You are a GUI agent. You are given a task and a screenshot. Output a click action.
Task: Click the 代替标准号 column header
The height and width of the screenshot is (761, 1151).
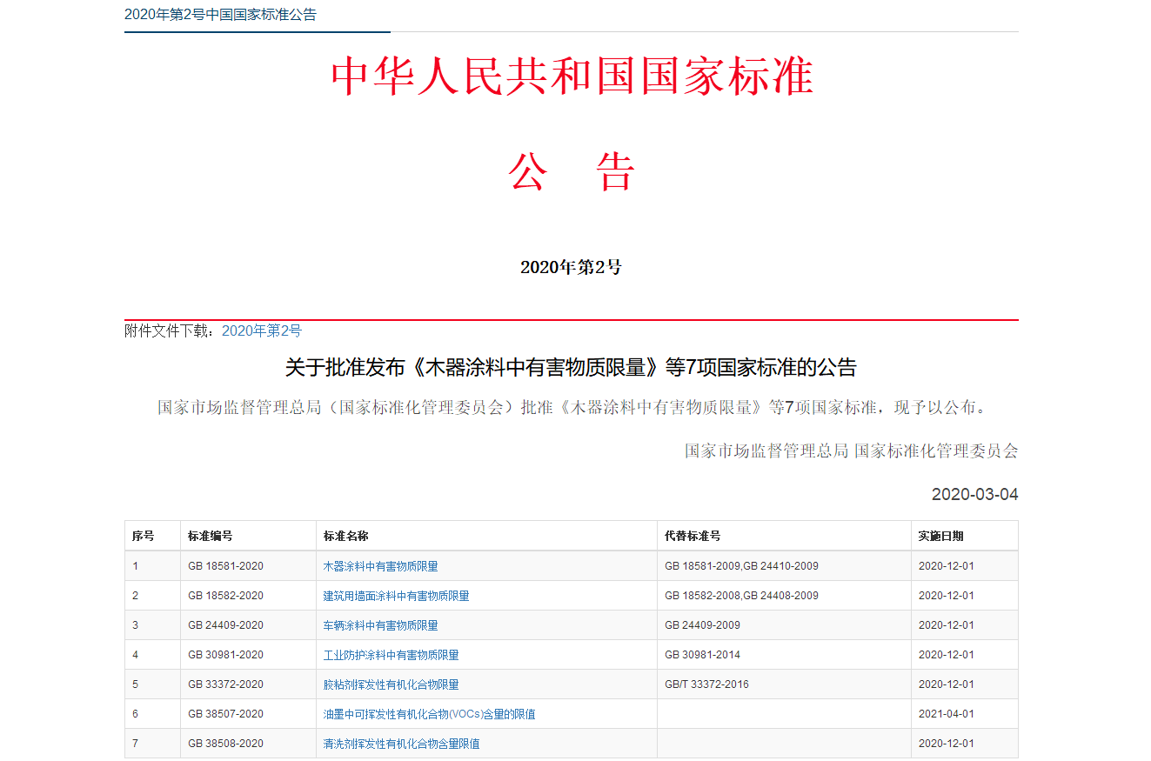[x=692, y=536]
